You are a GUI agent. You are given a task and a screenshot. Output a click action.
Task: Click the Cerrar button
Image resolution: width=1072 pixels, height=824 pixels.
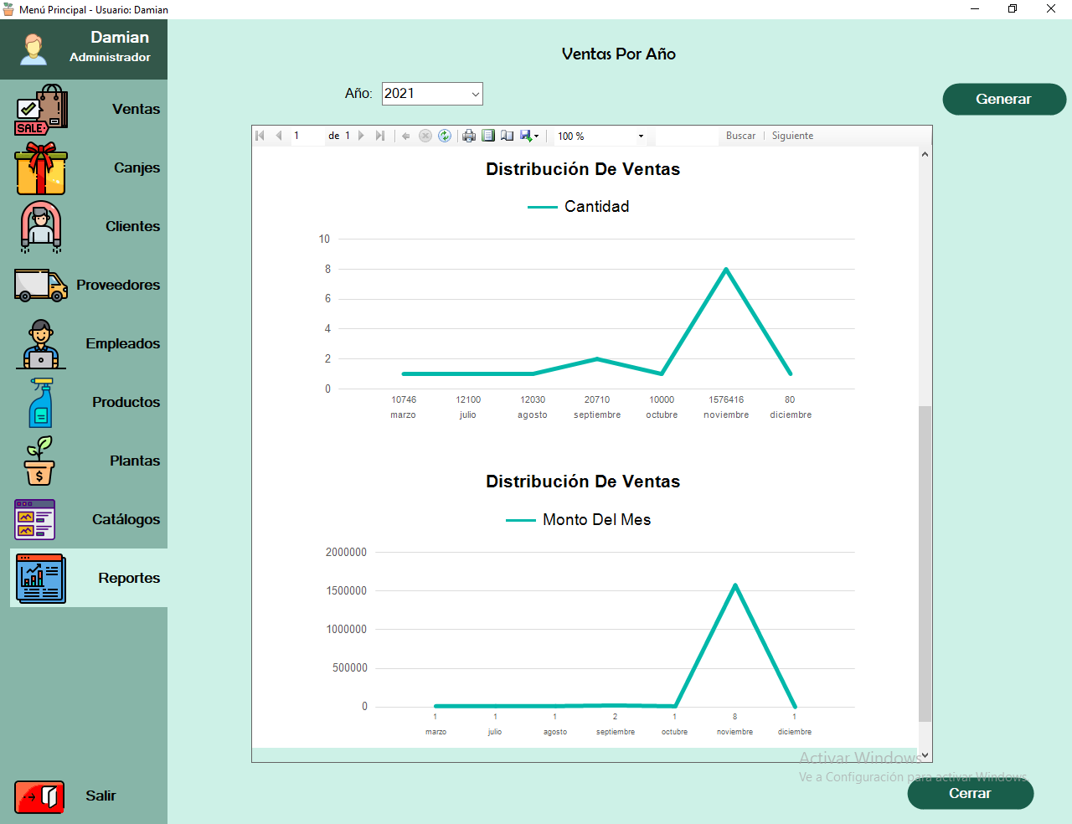pyautogui.click(x=970, y=793)
